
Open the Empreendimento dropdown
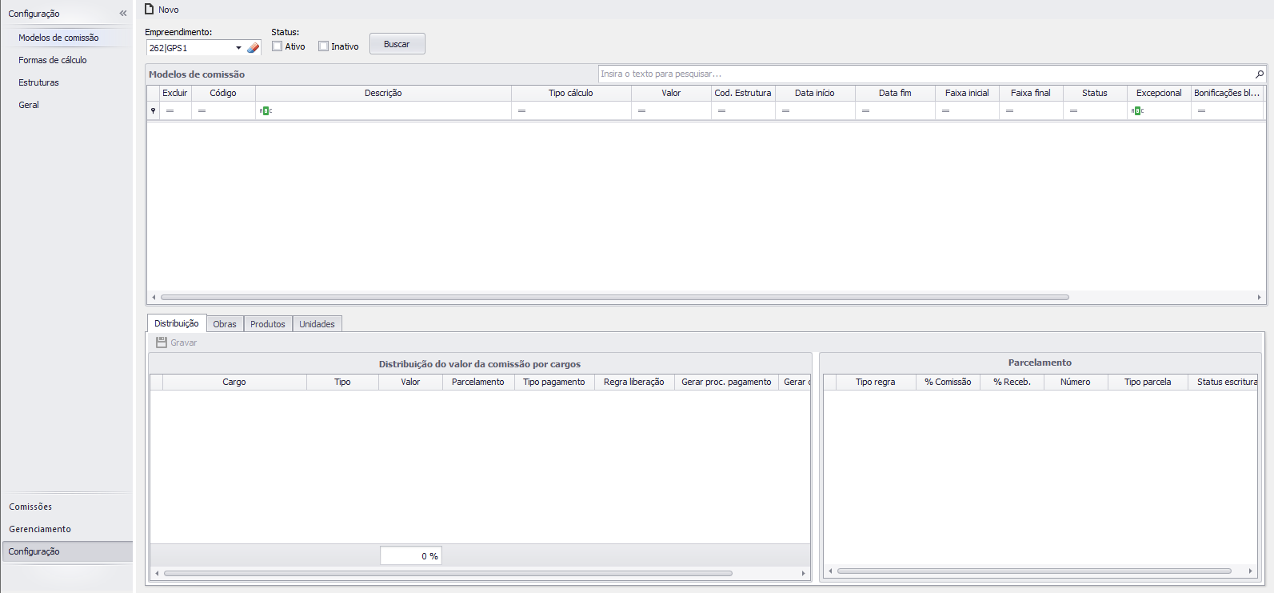(238, 48)
